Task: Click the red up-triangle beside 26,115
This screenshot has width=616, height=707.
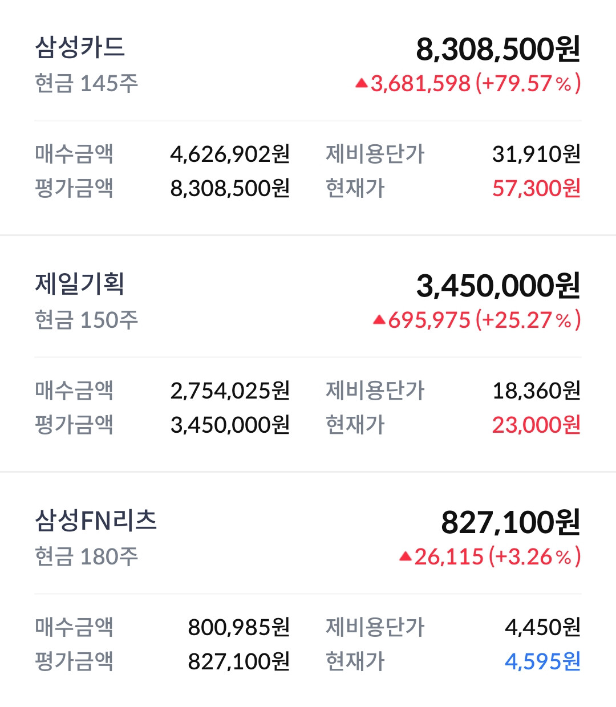Action: point(406,556)
